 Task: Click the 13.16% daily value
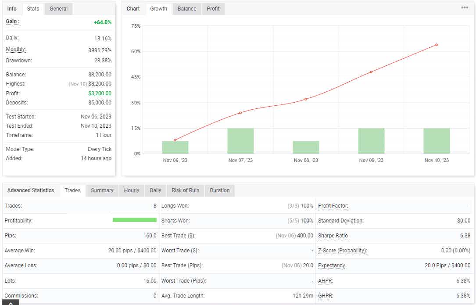coord(103,39)
